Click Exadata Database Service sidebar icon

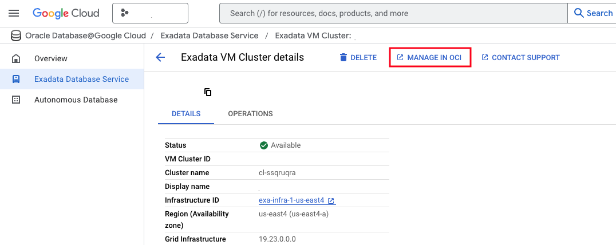[16, 80]
